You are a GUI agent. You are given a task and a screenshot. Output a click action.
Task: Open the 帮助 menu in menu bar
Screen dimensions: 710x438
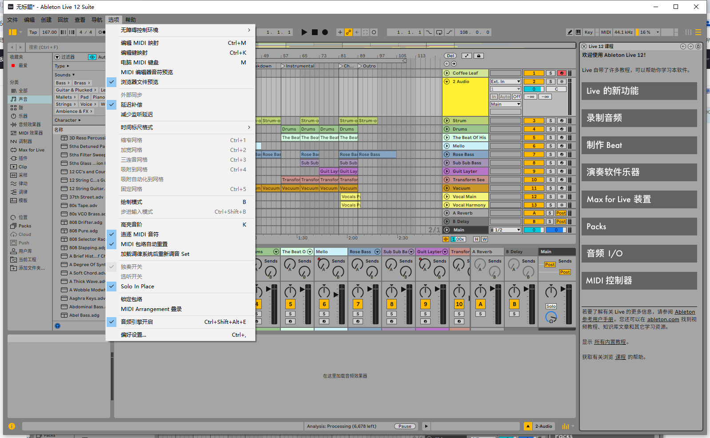[130, 20]
